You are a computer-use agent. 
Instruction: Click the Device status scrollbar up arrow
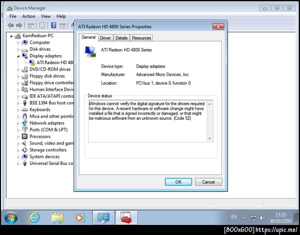pos(209,104)
